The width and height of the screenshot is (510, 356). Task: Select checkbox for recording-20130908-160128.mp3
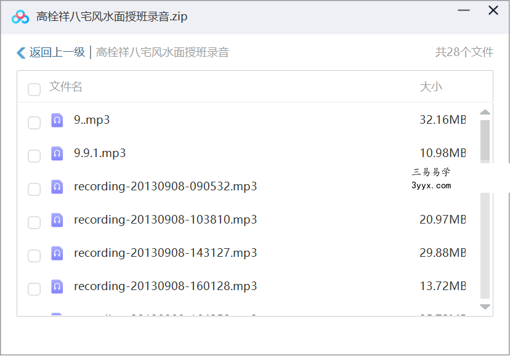pos(34,289)
